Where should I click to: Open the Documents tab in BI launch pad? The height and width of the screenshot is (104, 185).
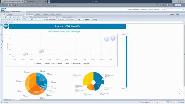6,12
